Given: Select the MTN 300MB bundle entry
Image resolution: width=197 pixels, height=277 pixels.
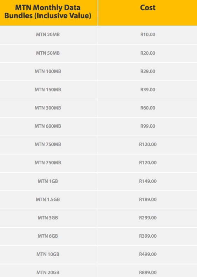Looking at the screenshot, I should (x=48, y=108).
